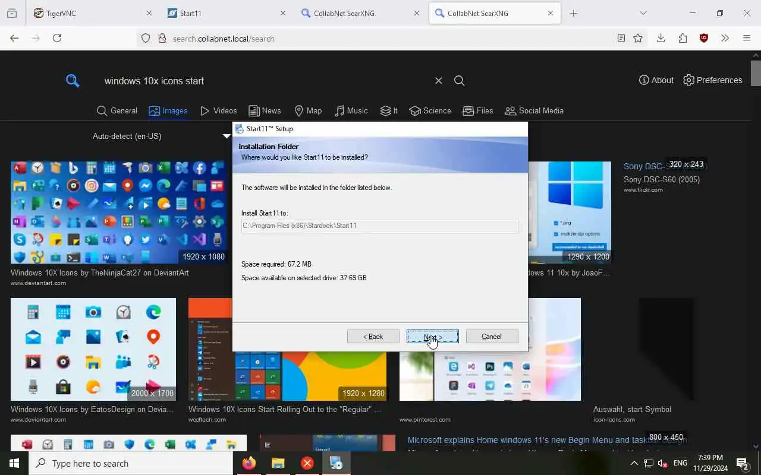Open ENG input language indicator
Viewport: 761px width, 475px height.
click(x=680, y=463)
